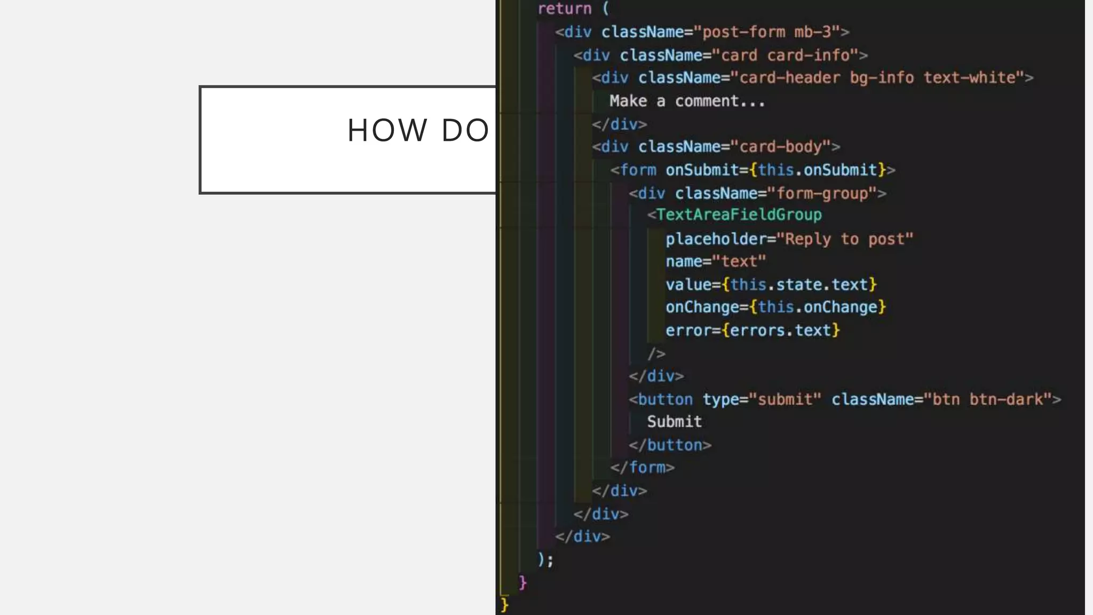Click the closing </form> tag
This screenshot has height=615, width=1093.
[643, 468]
